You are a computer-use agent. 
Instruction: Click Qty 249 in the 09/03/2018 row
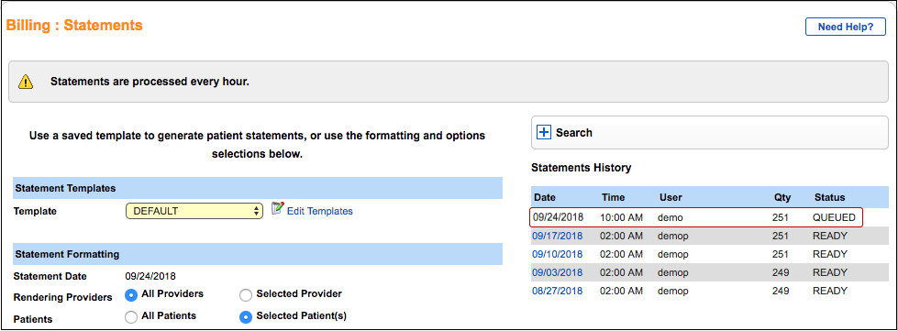pos(780,272)
